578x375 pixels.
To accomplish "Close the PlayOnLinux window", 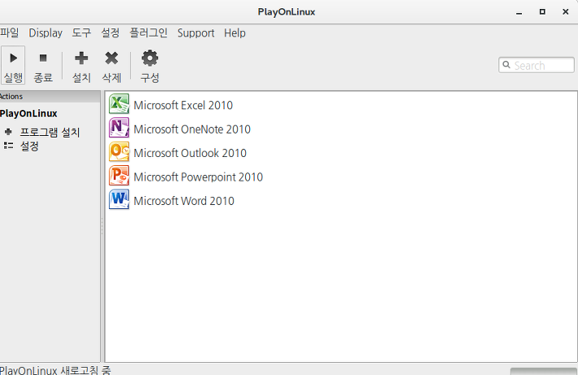I will click(x=566, y=11).
